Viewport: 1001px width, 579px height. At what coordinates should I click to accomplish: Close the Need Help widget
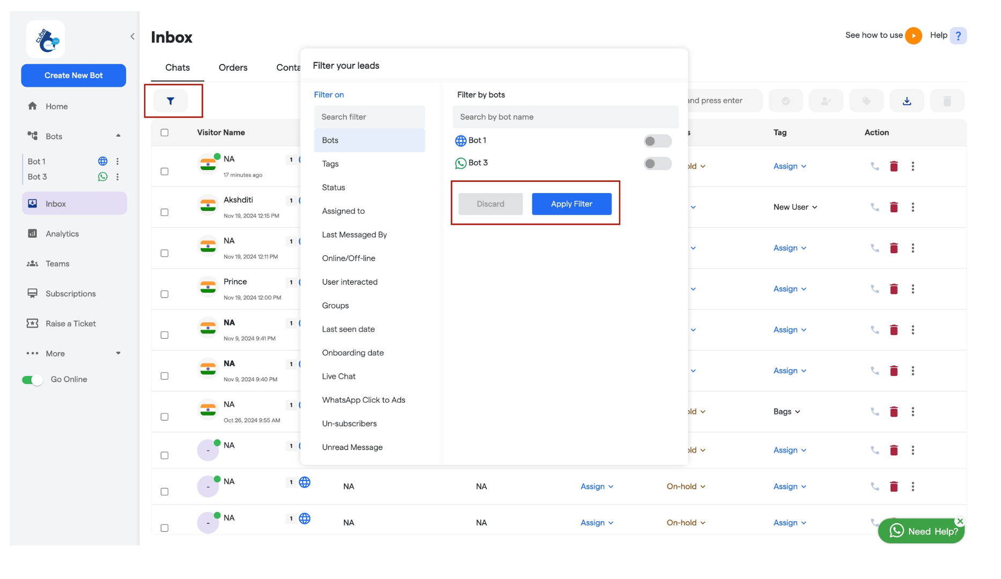960,521
